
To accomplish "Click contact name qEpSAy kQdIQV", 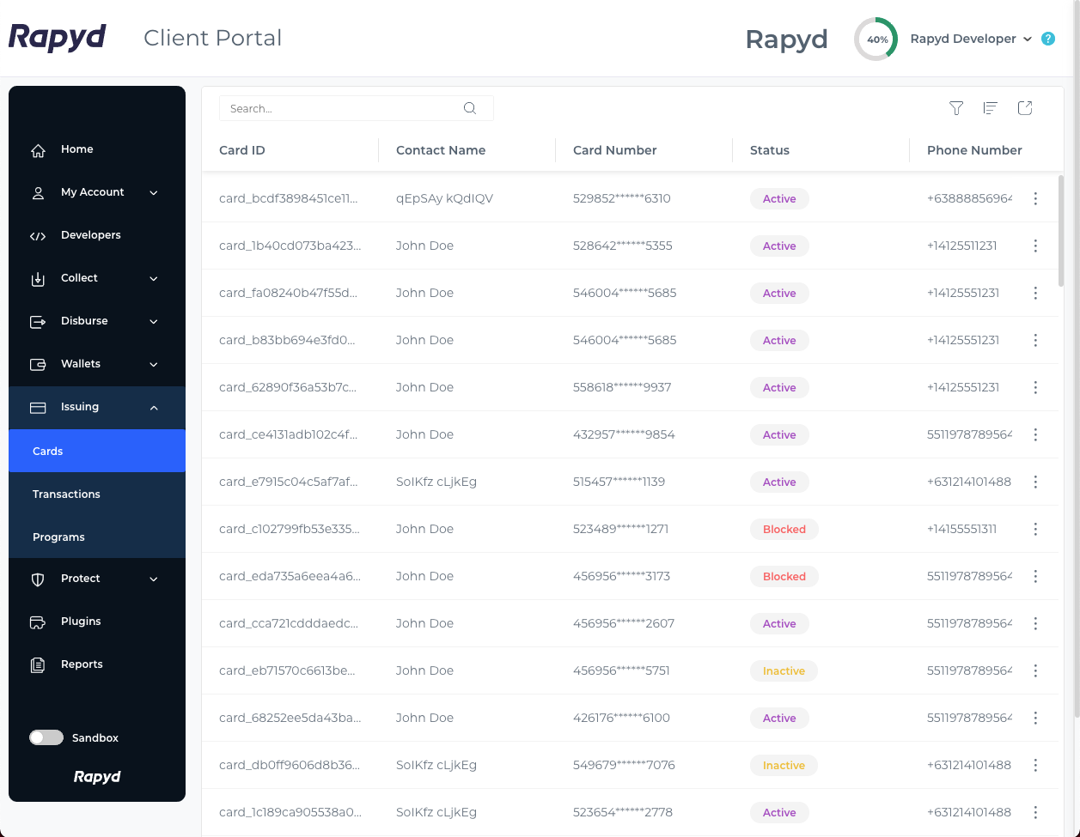I will click(444, 198).
